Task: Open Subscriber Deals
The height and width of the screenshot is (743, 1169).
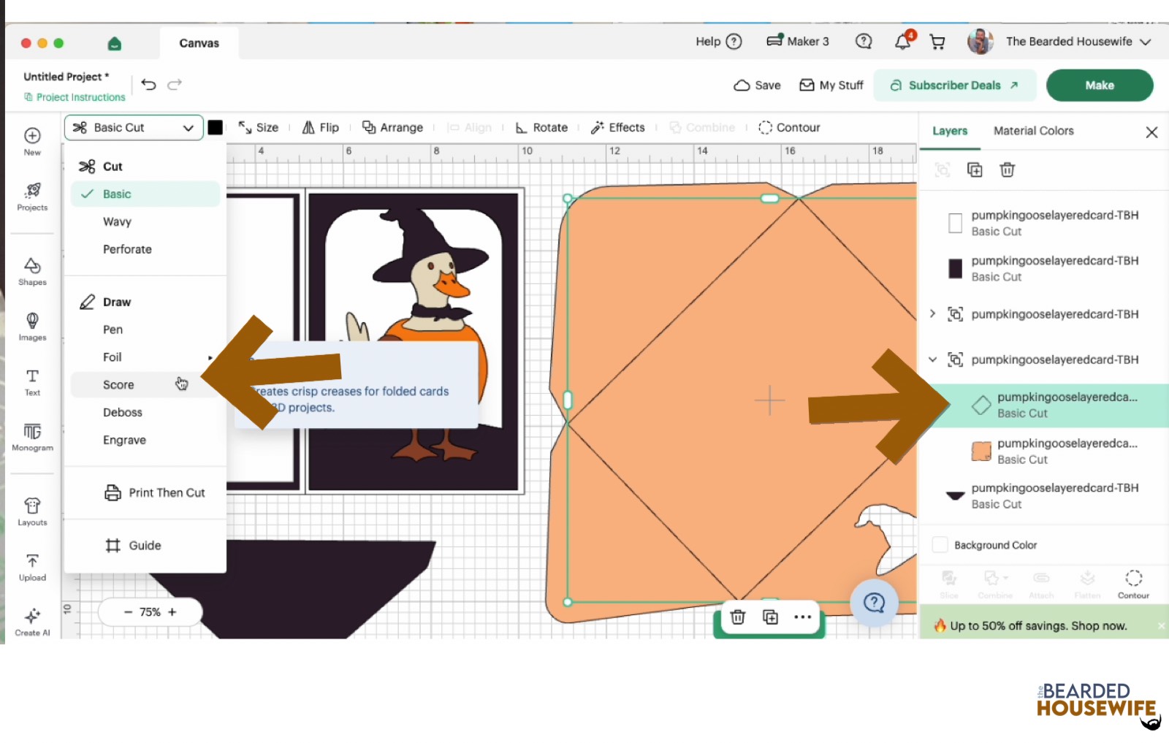Action: [955, 85]
